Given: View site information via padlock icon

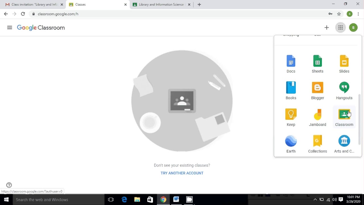Looking at the screenshot, I should [34, 14].
